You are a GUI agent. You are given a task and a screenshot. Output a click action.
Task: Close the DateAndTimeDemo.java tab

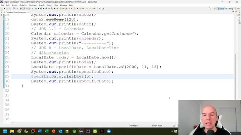[28, 12]
